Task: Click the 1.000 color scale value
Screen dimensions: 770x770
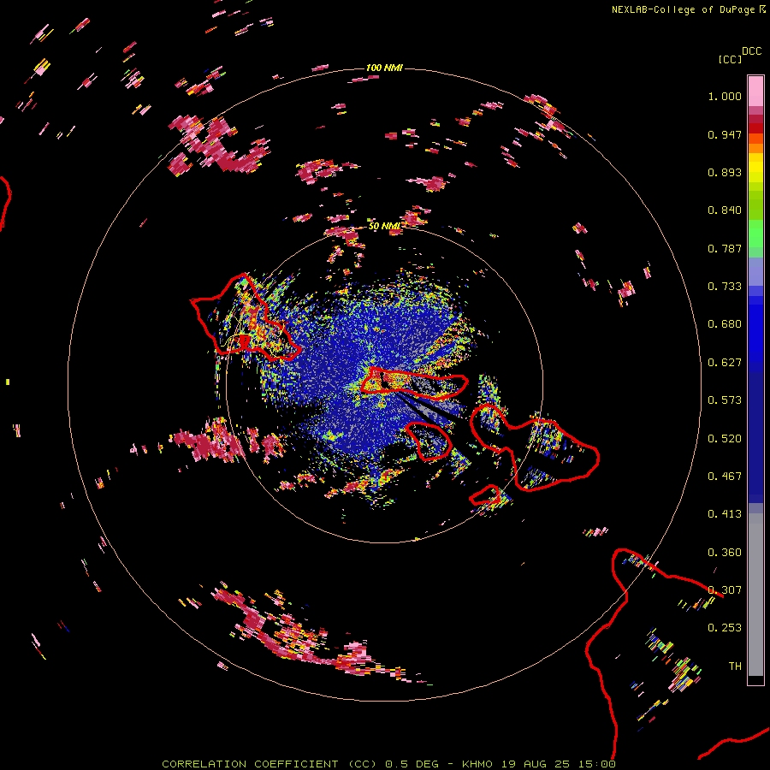Action: (725, 96)
